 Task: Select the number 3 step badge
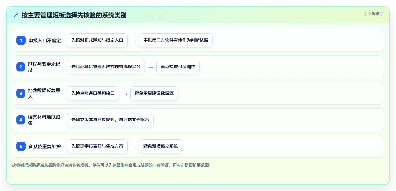(x=21, y=93)
